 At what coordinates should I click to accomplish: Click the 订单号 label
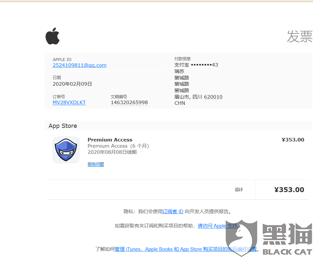[x=59, y=97]
